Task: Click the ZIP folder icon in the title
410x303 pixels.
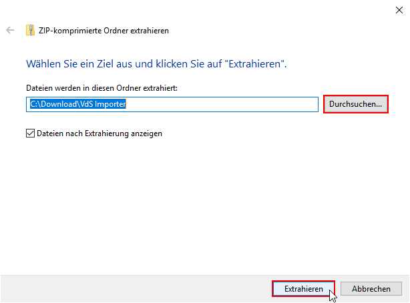Action: [30, 30]
